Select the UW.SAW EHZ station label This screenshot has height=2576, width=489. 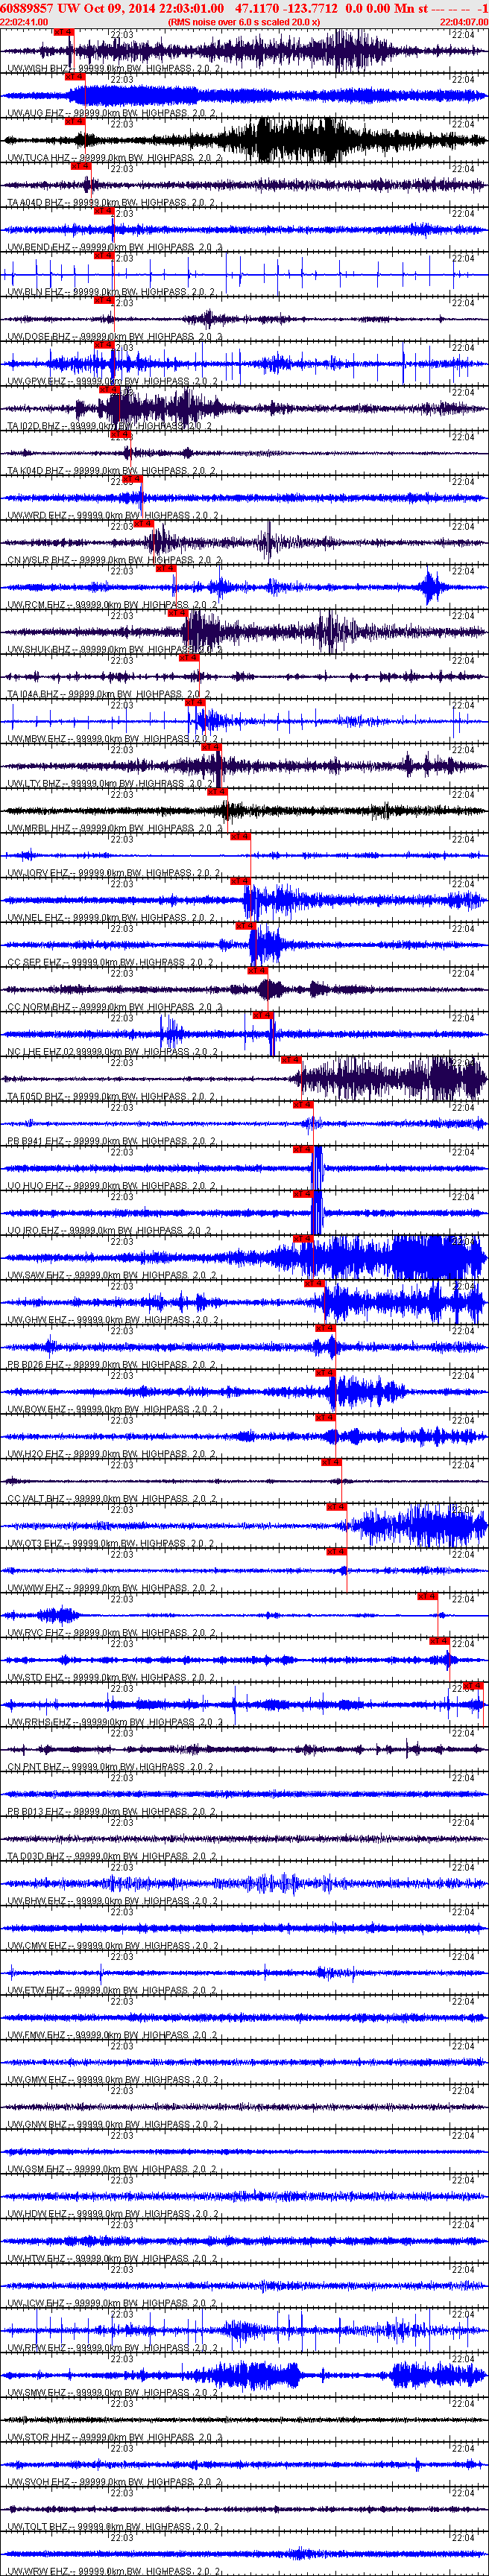coord(111,1275)
